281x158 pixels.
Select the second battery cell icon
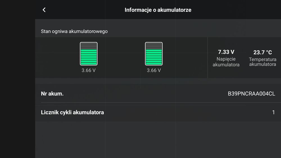click(x=154, y=54)
